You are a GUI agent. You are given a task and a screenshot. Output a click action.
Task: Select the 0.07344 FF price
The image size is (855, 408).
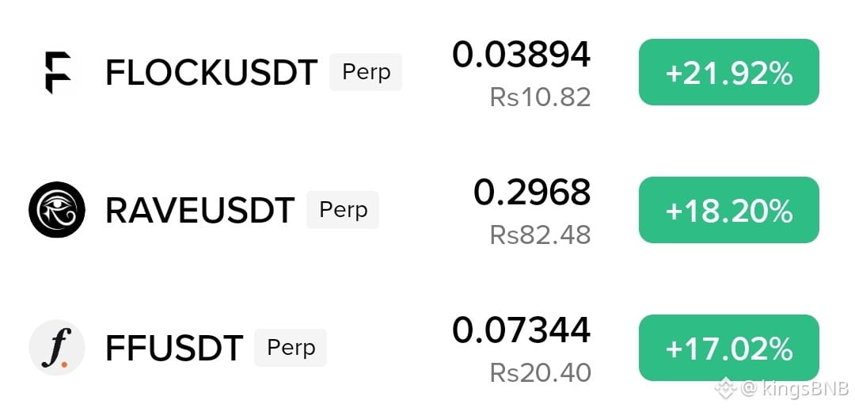(x=521, y=330)
